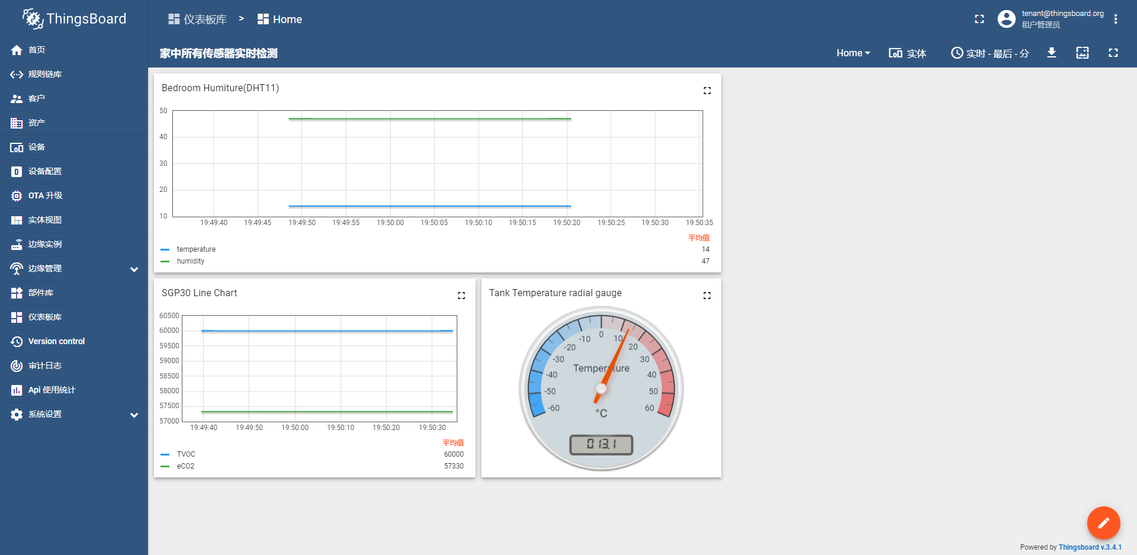
Task: Click the eCO2 average value 57330
Action: [454, 466]
